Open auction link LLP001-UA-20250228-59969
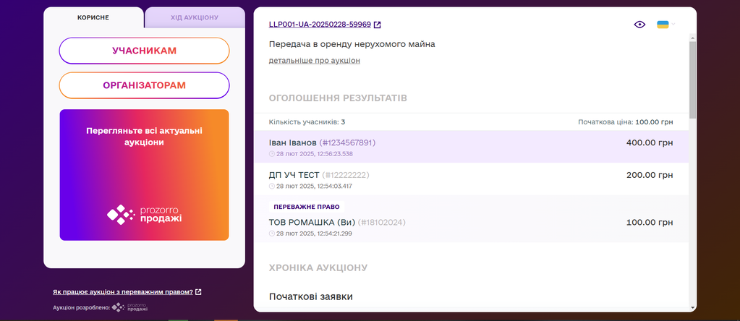The image size is (740, 321). (319, 25)
